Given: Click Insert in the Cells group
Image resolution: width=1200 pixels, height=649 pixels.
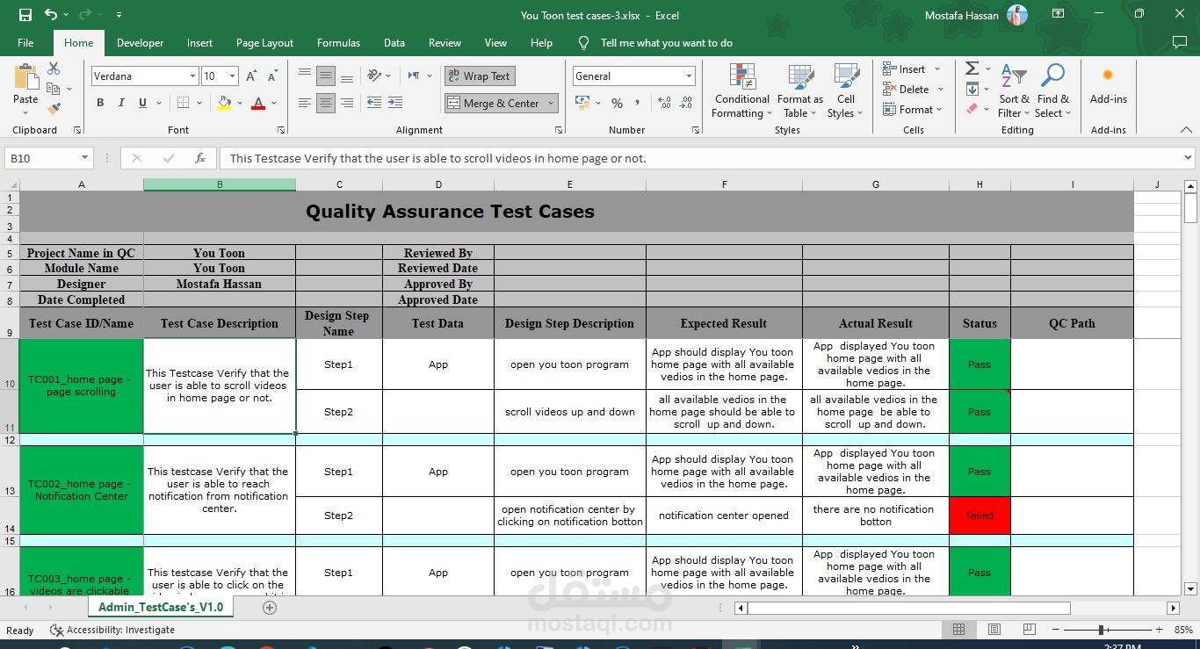Looking at the screenshot, I should pos(912,69).
